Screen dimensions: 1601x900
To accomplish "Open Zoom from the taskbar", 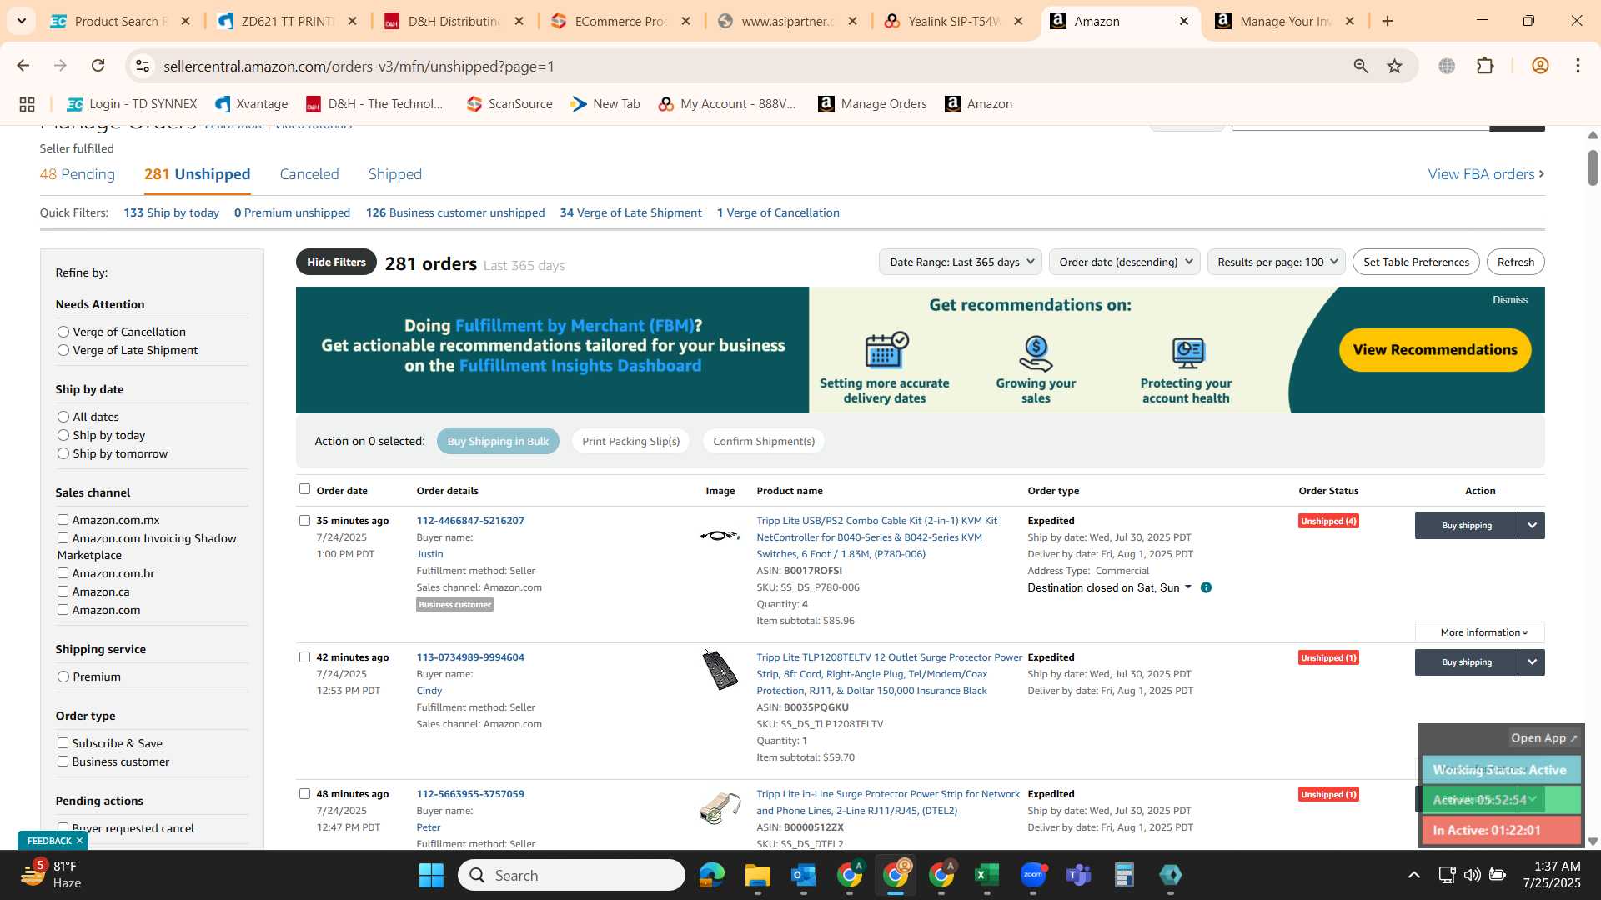I will click(x=1033, y=875).
